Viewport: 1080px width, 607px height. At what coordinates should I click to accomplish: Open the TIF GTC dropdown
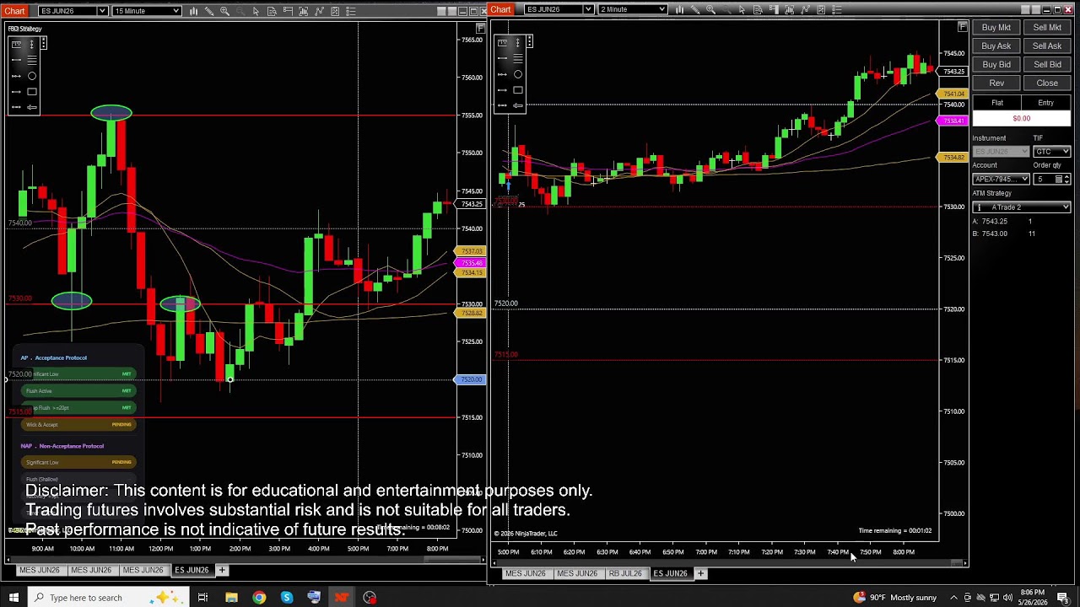[x=1051, y=152]
